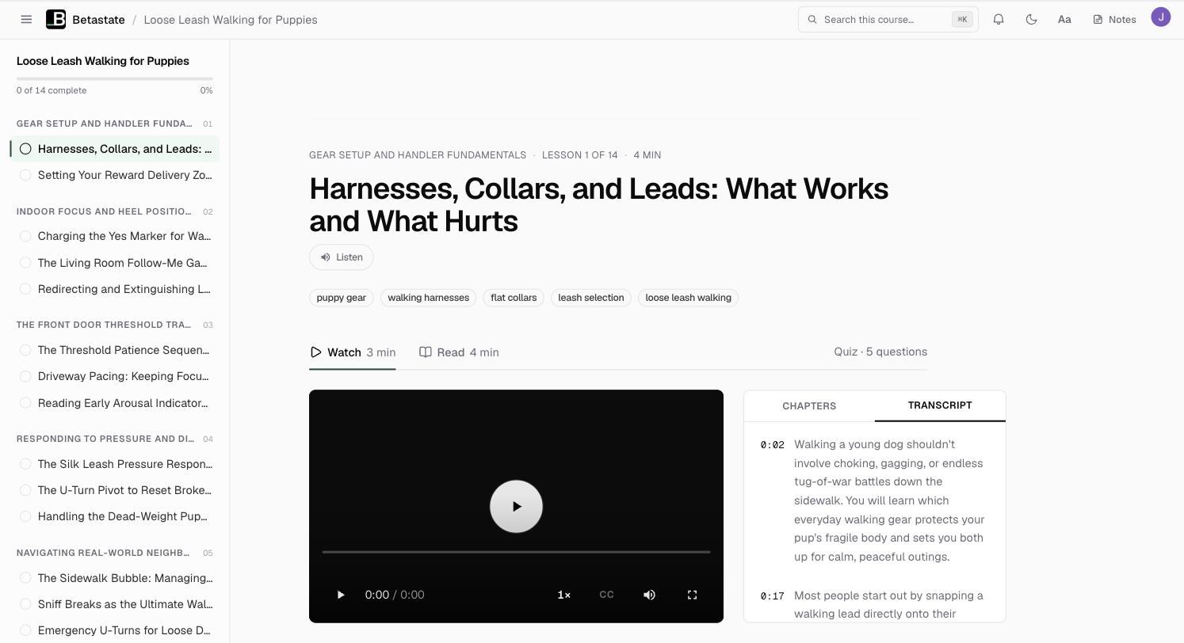The width and height of the screenshot is (1184, 643).
Task: Click the video progress seek bar
Action: 516,552
